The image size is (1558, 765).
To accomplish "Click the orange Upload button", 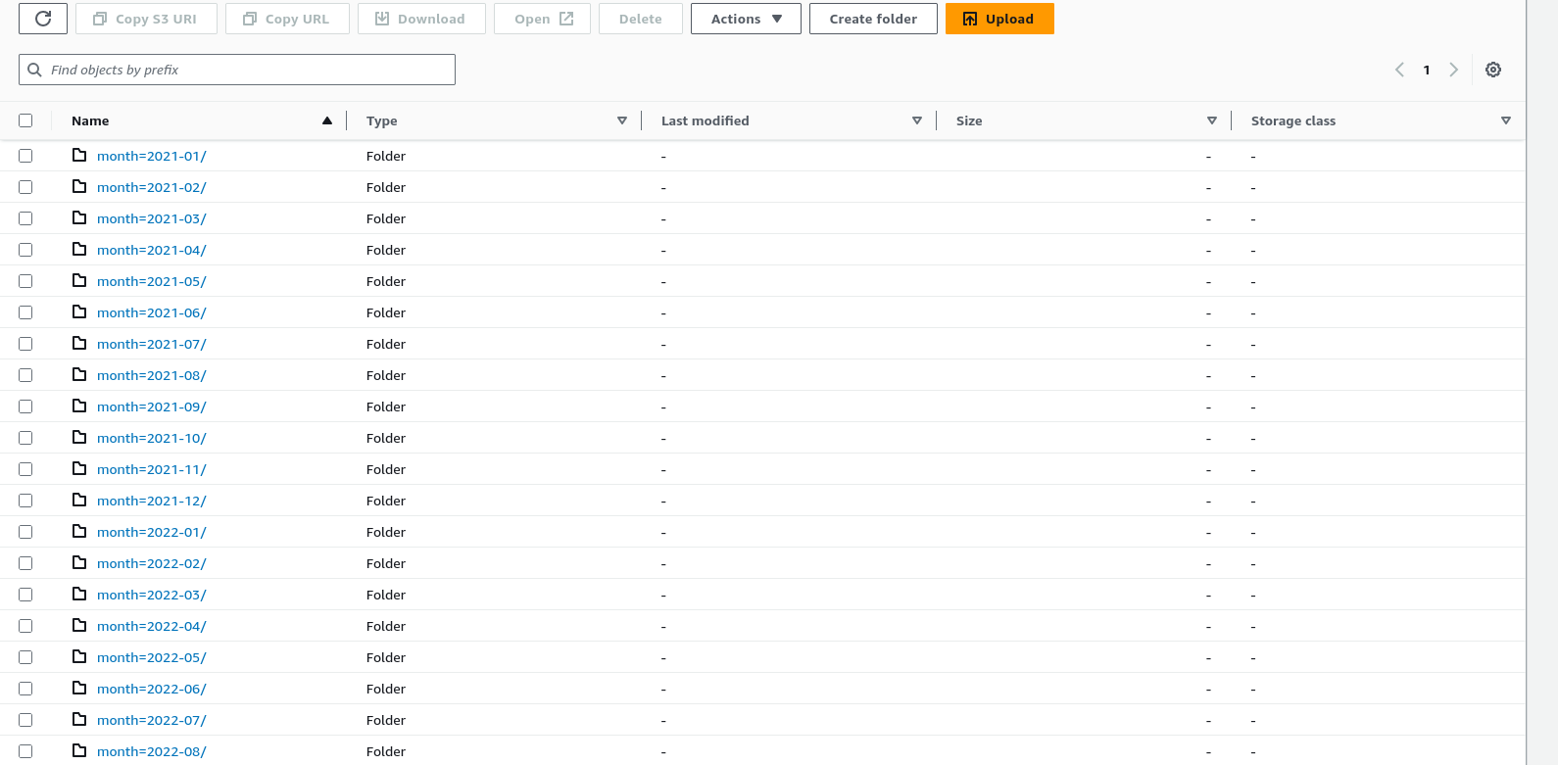I will tap(998, 19).
